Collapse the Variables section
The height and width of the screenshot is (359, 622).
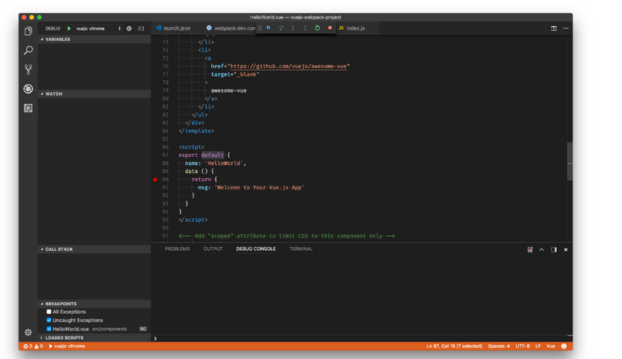coord(57,40)
